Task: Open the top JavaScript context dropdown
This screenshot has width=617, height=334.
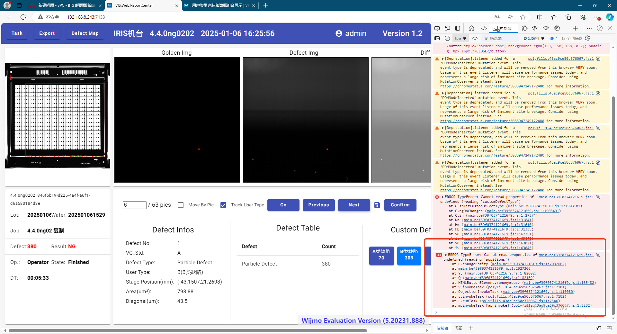Action: [x=461, y=38]
